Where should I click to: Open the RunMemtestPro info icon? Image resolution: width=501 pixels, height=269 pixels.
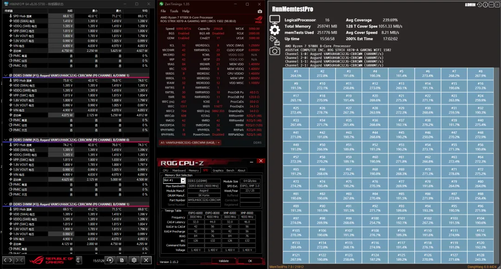tap(485, 5)
